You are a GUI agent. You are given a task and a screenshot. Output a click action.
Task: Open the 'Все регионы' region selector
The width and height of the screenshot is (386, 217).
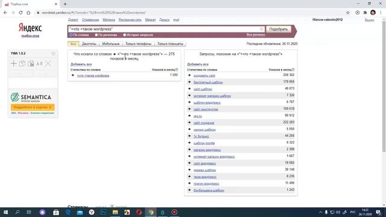point(256,35)
